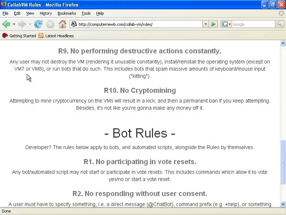Image resolution: width=286 pixels, height=215 pixels.
Task: Click the Bot Rules section title
Action: point(140,133)
